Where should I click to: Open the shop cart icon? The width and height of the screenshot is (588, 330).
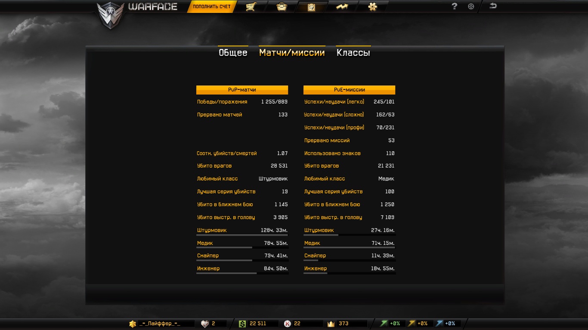coord(251,6)
